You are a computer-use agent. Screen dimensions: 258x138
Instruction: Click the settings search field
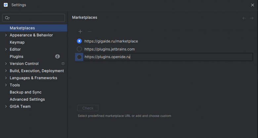36,18
